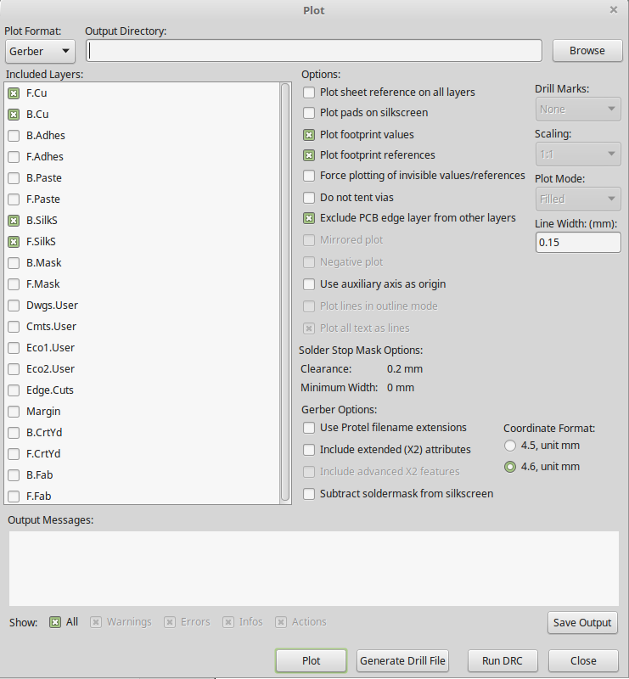Click the Output Directory text field
This screenshot has width=629, height=679.
coord(314,51)
